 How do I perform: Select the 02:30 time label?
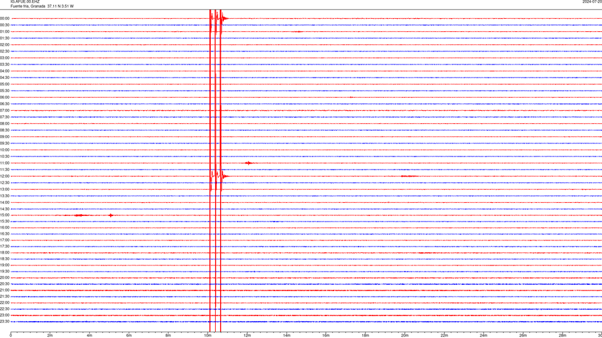4,51
